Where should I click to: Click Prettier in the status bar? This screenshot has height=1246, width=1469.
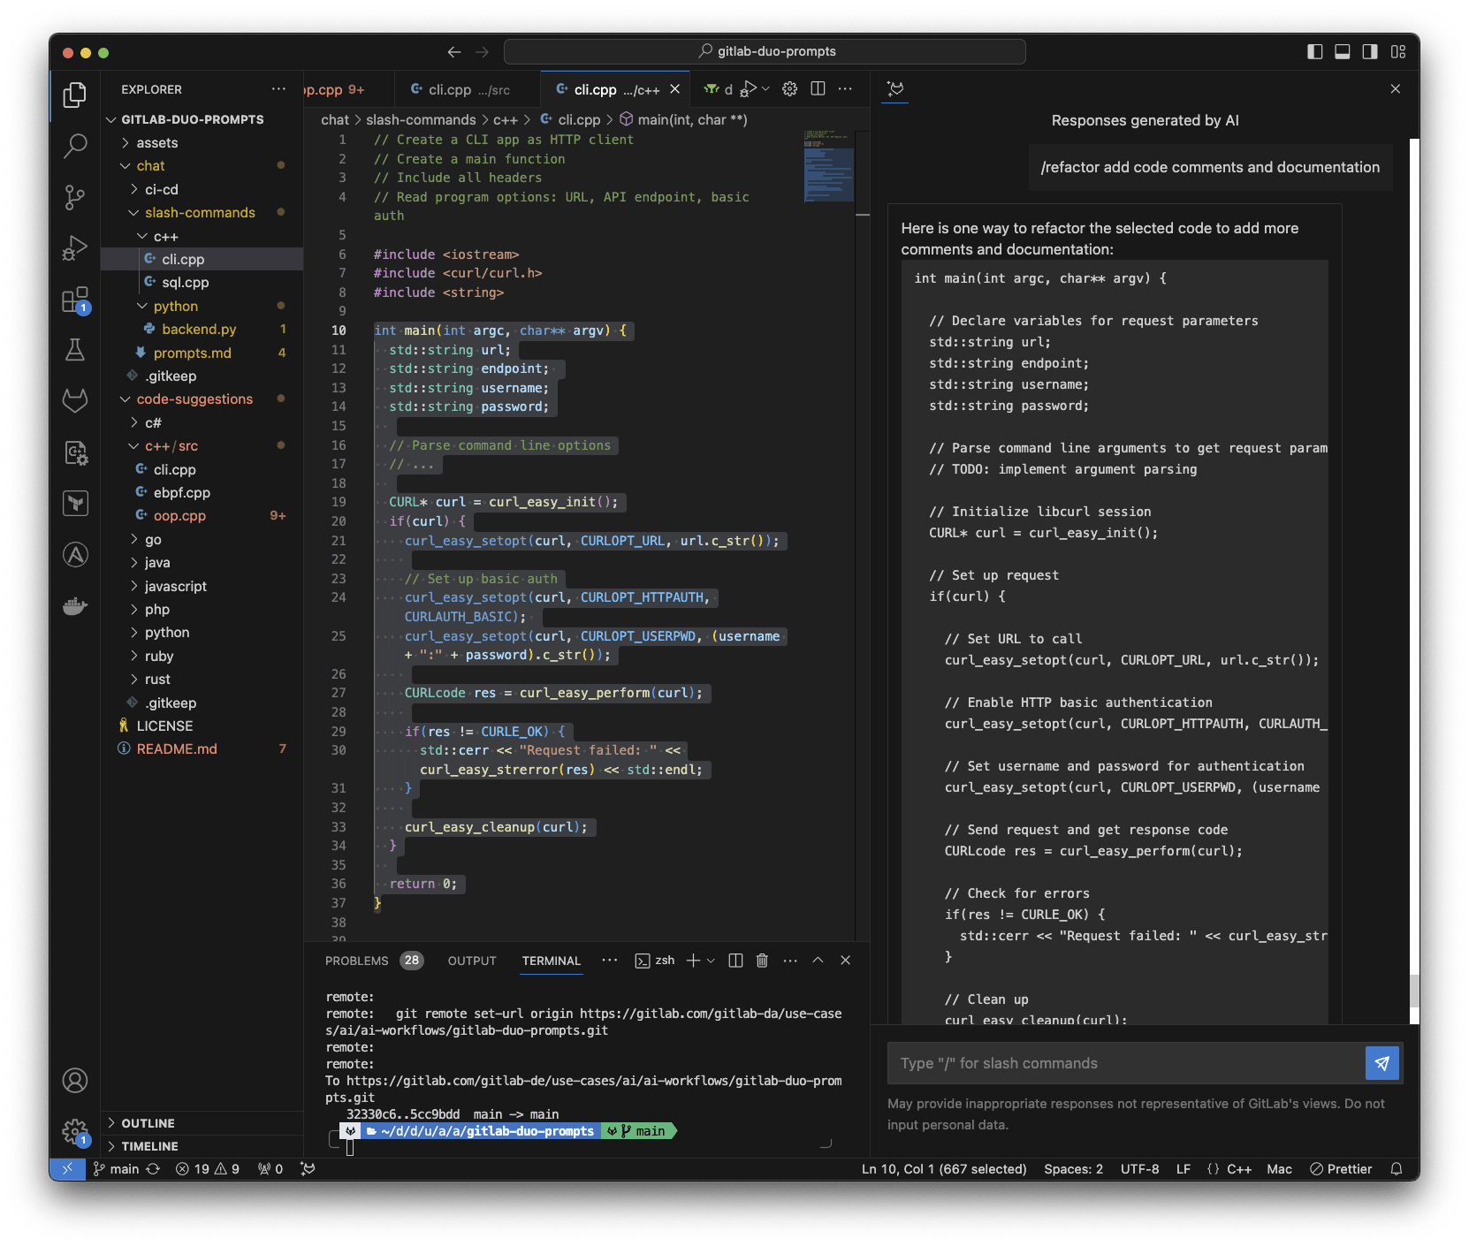coord(1341,1168)
